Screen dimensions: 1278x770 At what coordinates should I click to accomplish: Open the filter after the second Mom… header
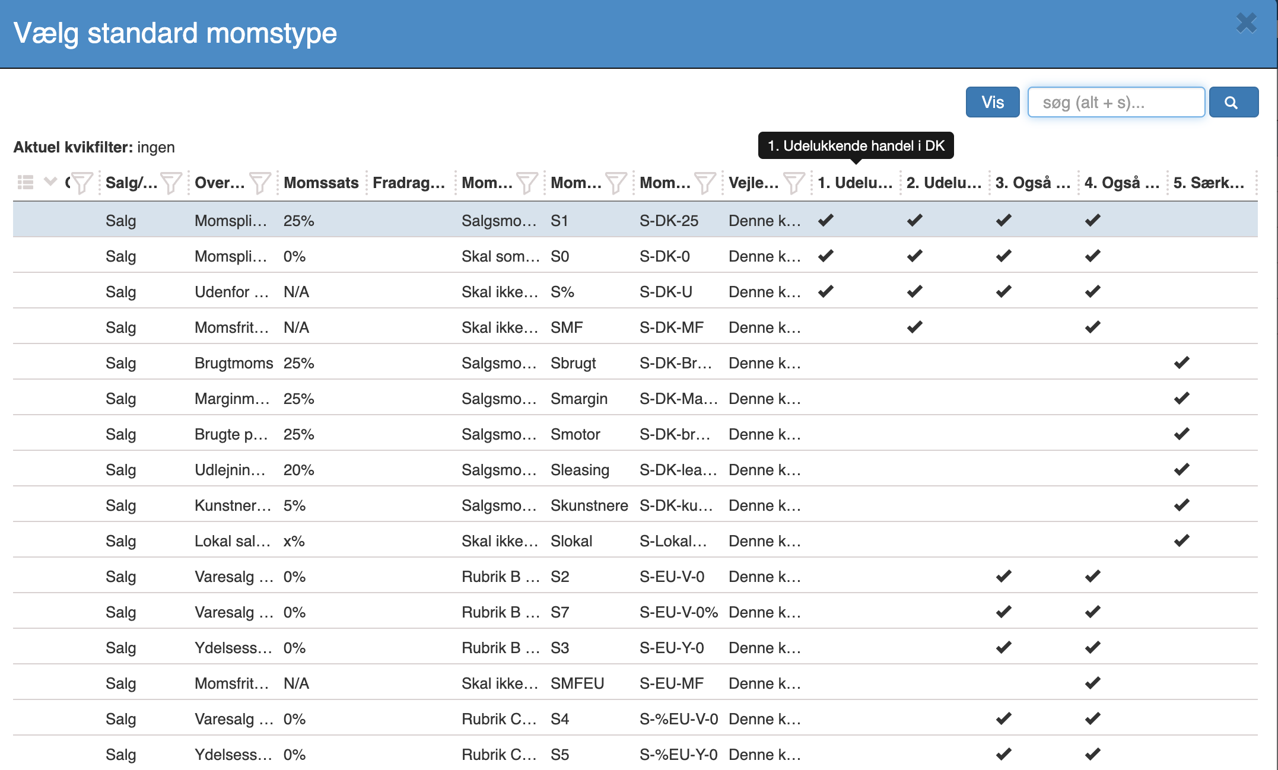click(x=616, y=183)
